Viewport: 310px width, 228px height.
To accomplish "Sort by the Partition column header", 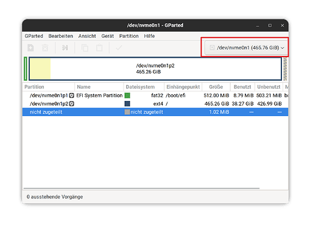I will pos(49,87).
